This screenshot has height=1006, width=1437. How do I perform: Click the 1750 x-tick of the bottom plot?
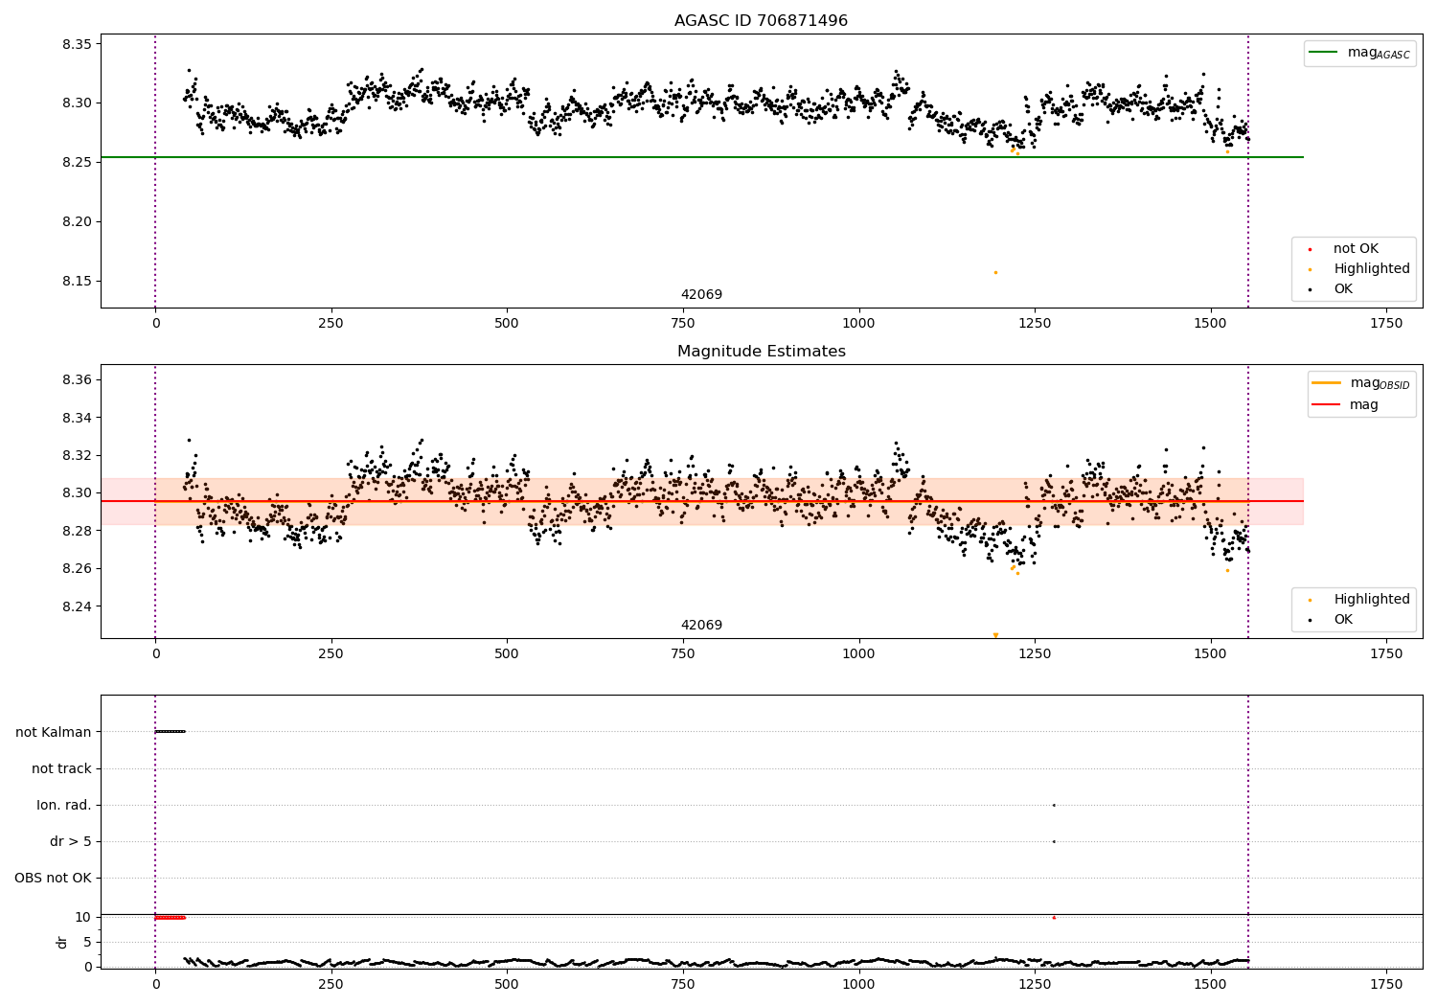click(x=1386, y=984)
